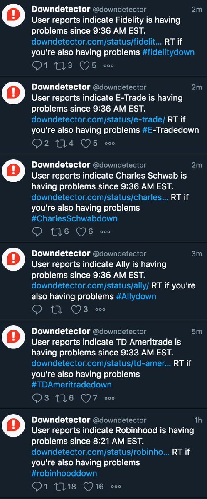Open the #fidelitydown hashtag

pyautogui.click(x=168, y=52)
